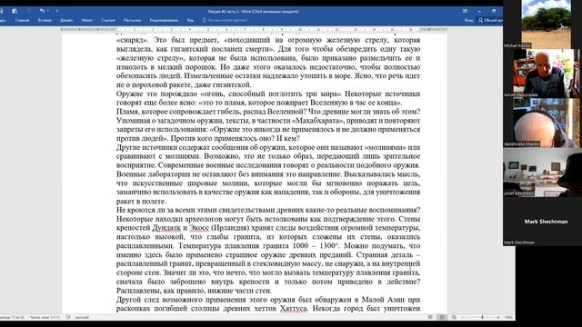The width and height of the screenshot is (582, 327).
Task: Open the Макет ribbon tab
Action: tap(87, 20)
